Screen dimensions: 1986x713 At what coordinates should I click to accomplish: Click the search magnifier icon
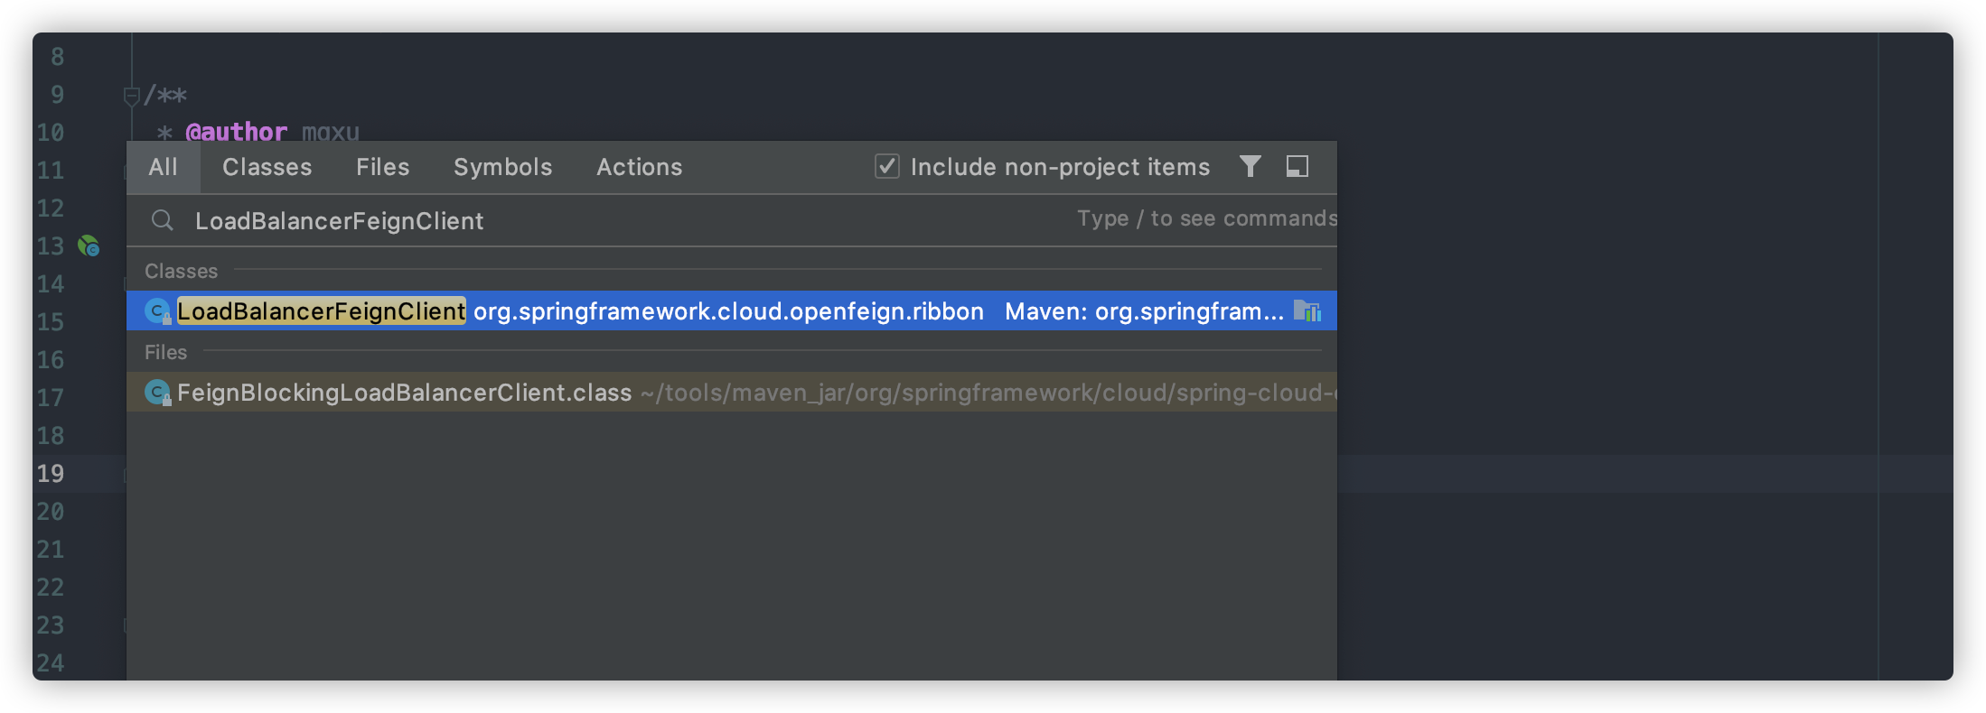point(162,220)
